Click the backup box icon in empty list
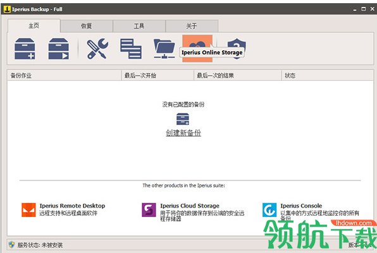This screenshot has width=377, height=253. (x=183, y=119)
